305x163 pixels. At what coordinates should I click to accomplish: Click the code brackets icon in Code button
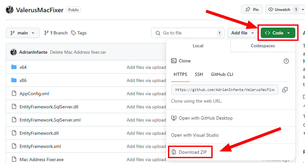(x=268, y=33)
